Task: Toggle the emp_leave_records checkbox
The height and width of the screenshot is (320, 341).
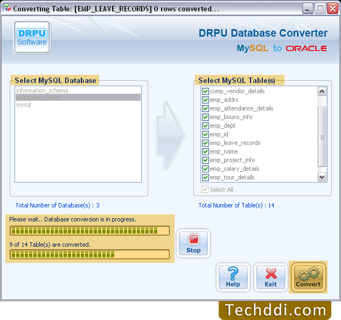Action: [205, 143]
